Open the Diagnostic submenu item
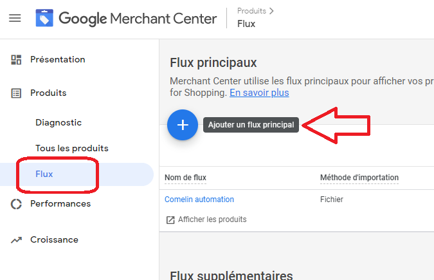The width and height of the screenshot is (434, 280). click(x=59, y=122)
